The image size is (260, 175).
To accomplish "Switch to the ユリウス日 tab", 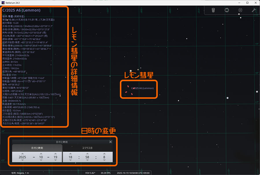I will pos(87,148).
